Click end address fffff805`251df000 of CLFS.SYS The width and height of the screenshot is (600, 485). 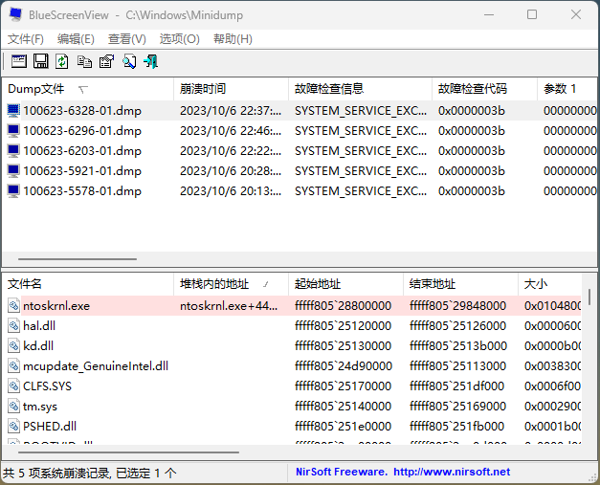456,386
